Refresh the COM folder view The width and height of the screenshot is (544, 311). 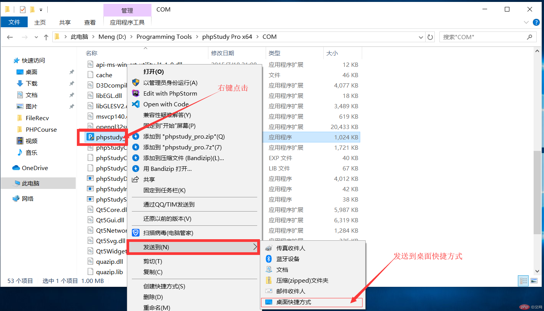pyautogui.click(x=430, y=37)
